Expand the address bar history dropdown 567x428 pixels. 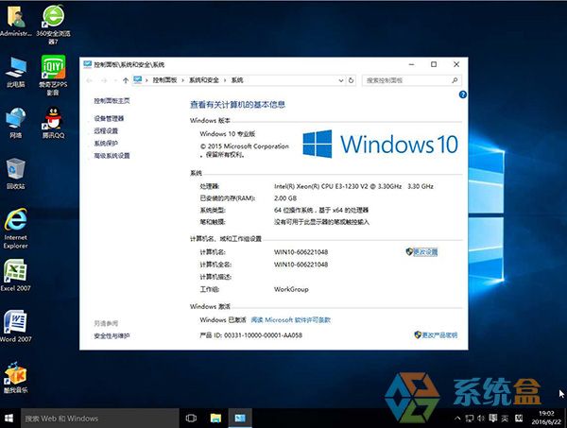(x=340, y=80)
